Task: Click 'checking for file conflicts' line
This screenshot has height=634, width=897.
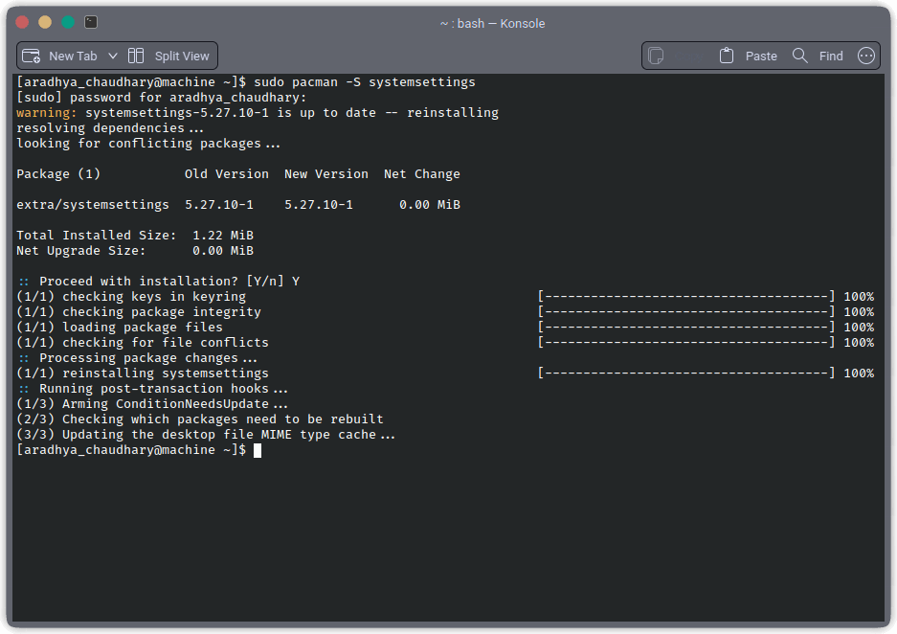Action: click(x=143, y=343)
